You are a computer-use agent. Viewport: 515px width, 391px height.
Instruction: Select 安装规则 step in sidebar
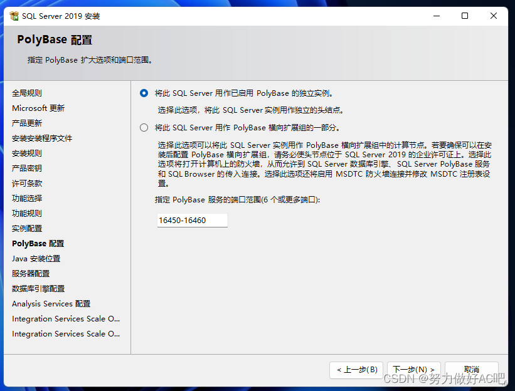27,153
